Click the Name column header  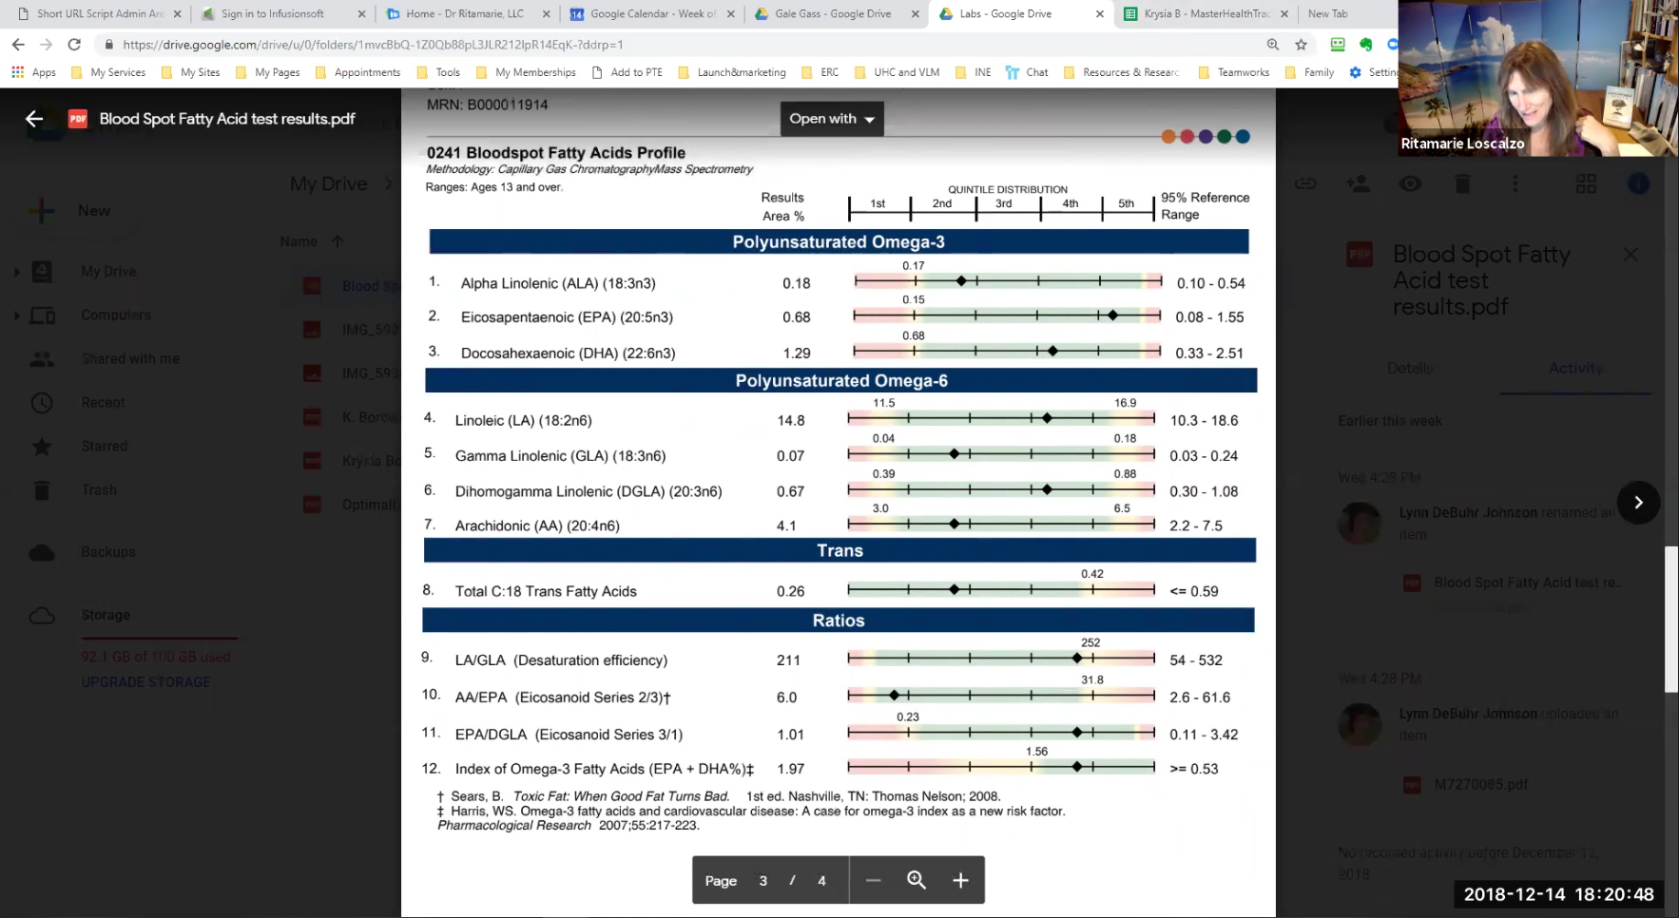pyautogui.click(x=299, y=241)
